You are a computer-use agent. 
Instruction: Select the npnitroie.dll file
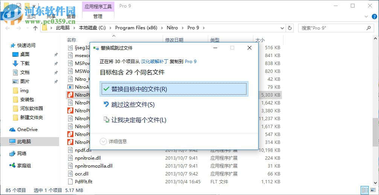tap(88, 158)
